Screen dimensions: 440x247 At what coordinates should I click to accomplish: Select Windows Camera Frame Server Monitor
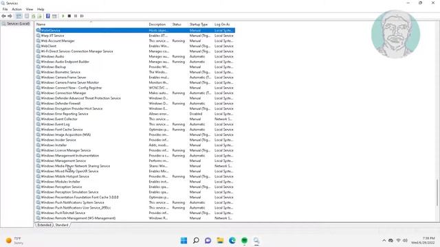coord(135,82)
